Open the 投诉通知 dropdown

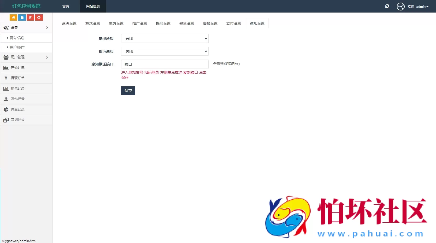point(164,51)
